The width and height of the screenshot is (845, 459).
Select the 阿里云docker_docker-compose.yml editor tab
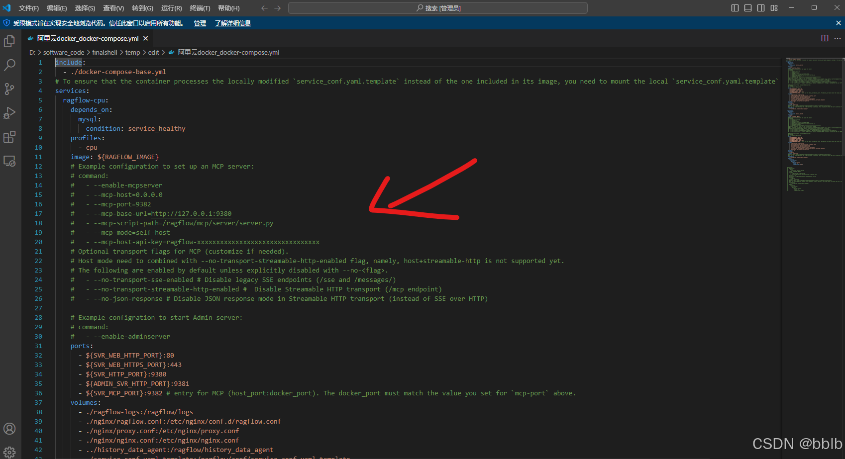[x=88, y=38]
